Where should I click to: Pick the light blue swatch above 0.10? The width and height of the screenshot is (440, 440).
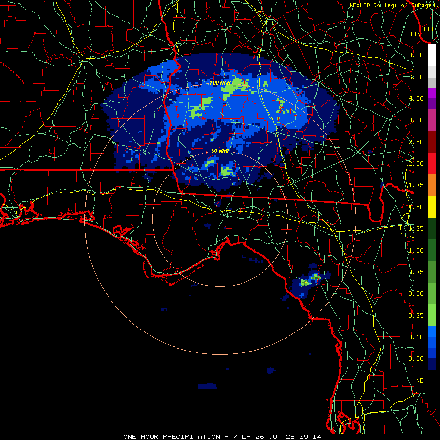[x=432, y=331]
